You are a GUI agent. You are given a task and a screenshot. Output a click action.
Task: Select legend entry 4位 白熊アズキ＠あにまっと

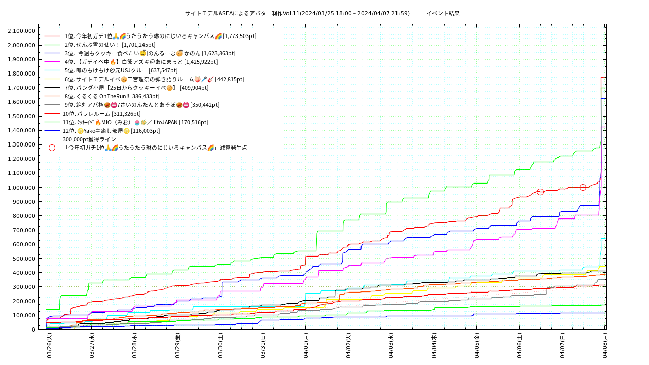[141, 62]
